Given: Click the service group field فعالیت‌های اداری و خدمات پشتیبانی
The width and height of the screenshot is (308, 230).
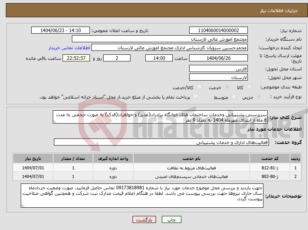Looking at the screenshot, I should (161, 142).
